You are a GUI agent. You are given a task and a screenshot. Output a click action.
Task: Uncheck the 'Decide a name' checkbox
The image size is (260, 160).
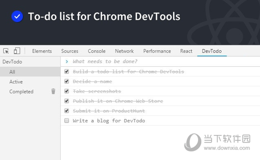tap(67, 81)
